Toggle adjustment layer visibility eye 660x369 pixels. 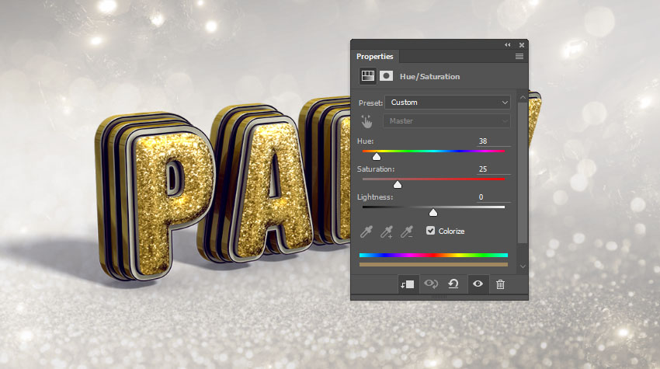[478, 284]
